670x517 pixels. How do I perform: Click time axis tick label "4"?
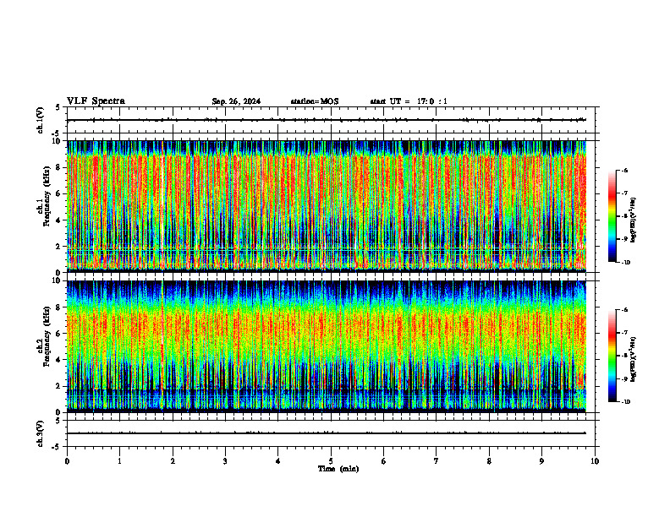(x=278, y=461)
